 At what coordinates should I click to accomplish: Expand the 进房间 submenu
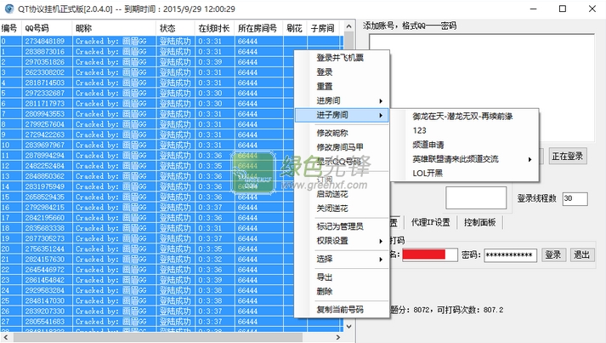(342, 100)
